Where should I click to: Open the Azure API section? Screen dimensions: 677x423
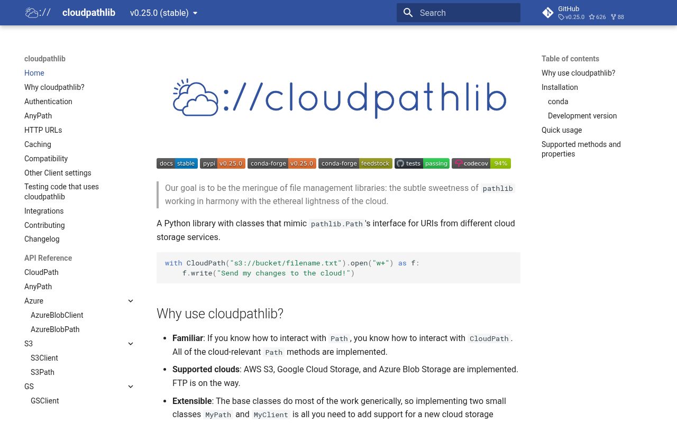[34, 301]
